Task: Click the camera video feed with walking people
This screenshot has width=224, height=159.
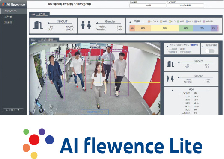Action: 95,79
